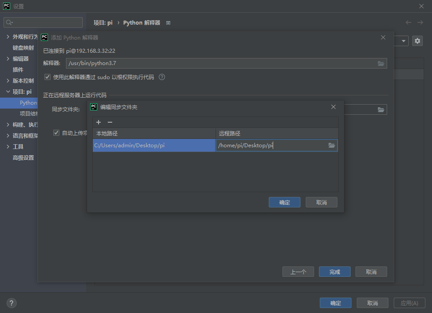The height and width of the screenshot is (313, 432).
Task: Click 完成 to finish adding interpreter
Action: click(334, 272)
